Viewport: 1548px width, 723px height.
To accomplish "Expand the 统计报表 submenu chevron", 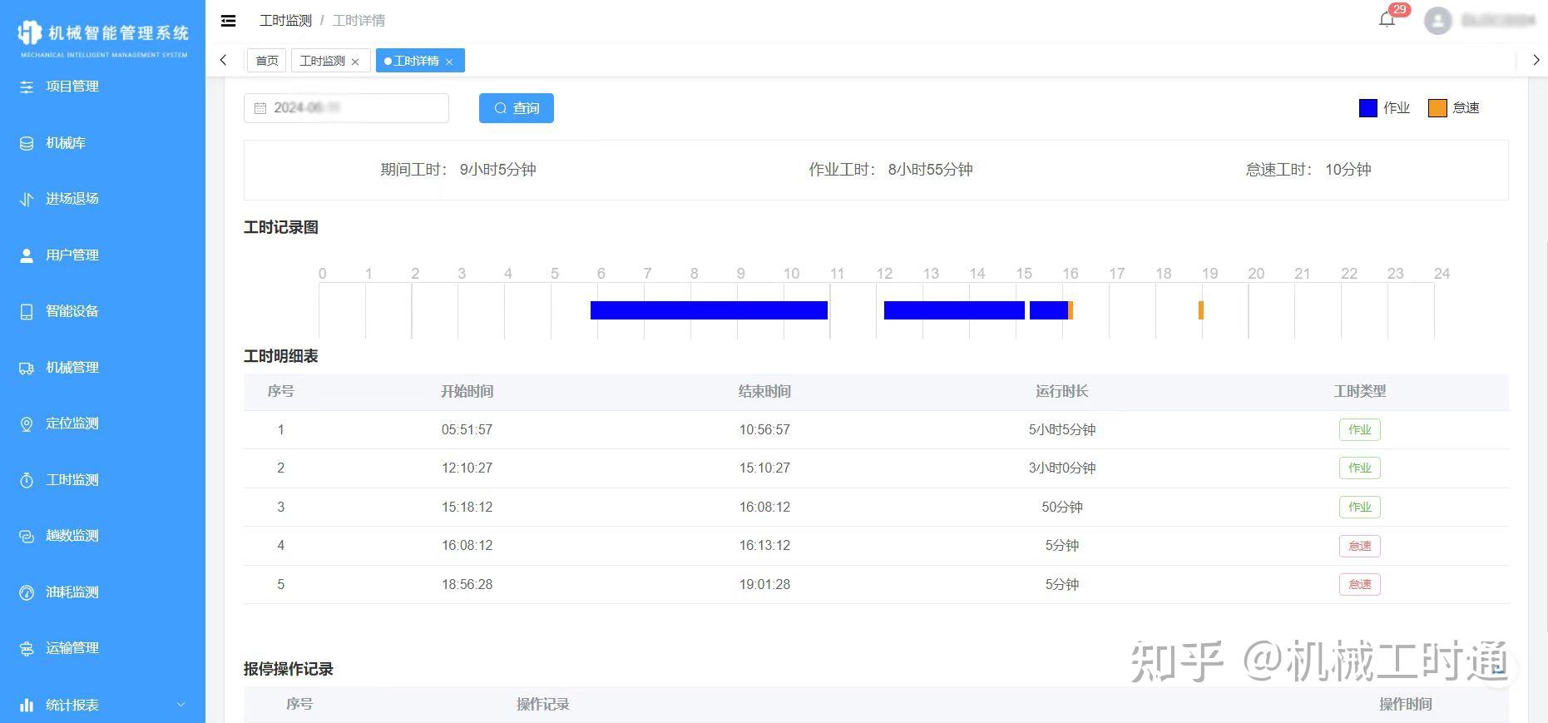I will (181, 705).
